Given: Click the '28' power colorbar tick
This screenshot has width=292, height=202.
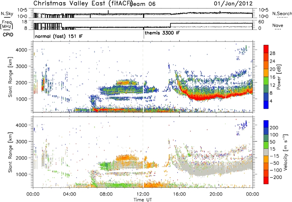Looking at the screenshot, I should (x=272, y=53).
